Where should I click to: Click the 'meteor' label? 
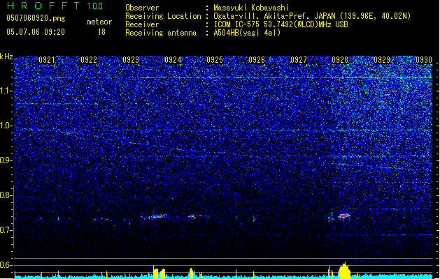coord(99,22)
